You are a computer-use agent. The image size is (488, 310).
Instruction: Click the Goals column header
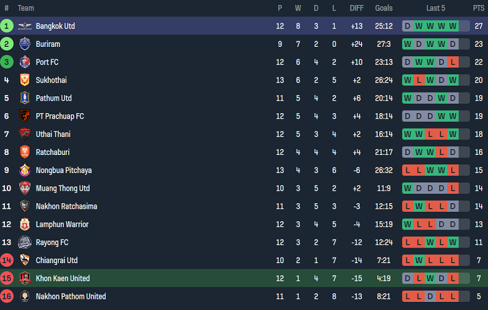click(x=384, y=8)
